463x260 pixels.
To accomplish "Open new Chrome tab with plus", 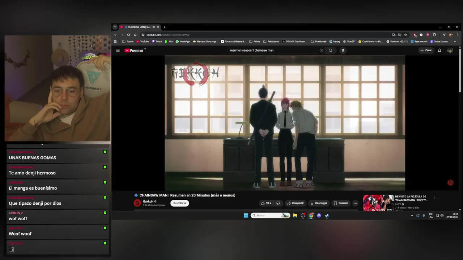I will coord(165,27).
